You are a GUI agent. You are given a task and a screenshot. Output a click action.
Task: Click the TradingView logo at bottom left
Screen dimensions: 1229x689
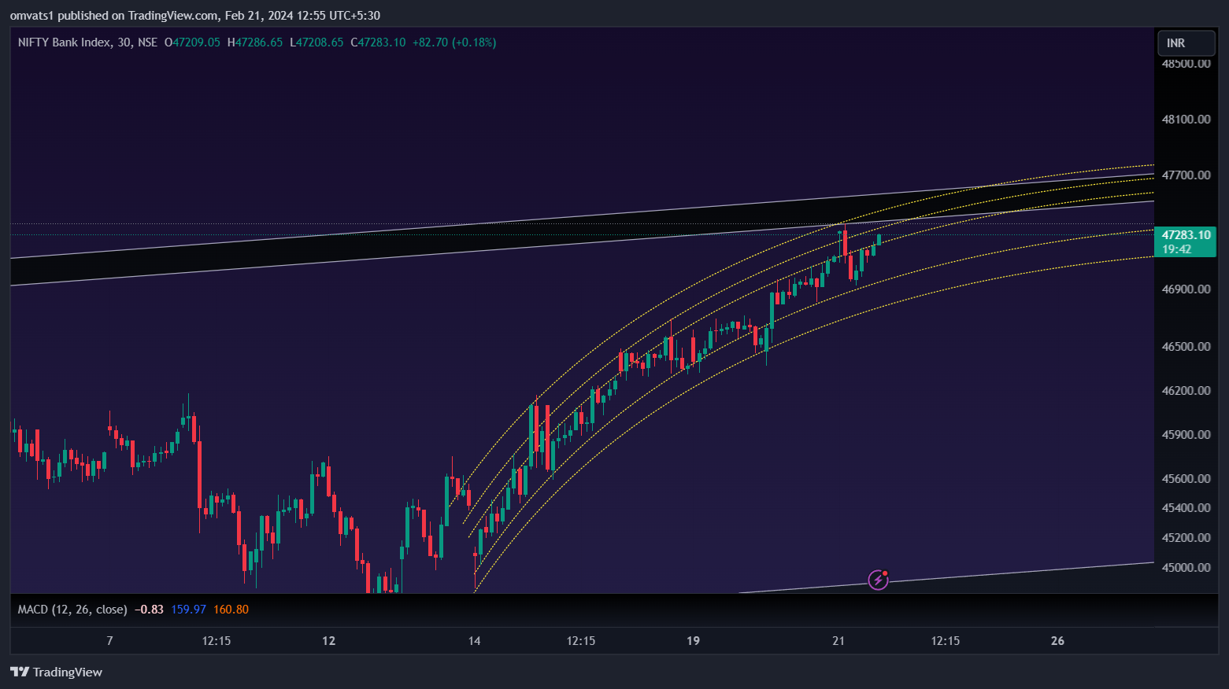click(x=56, y=672)
